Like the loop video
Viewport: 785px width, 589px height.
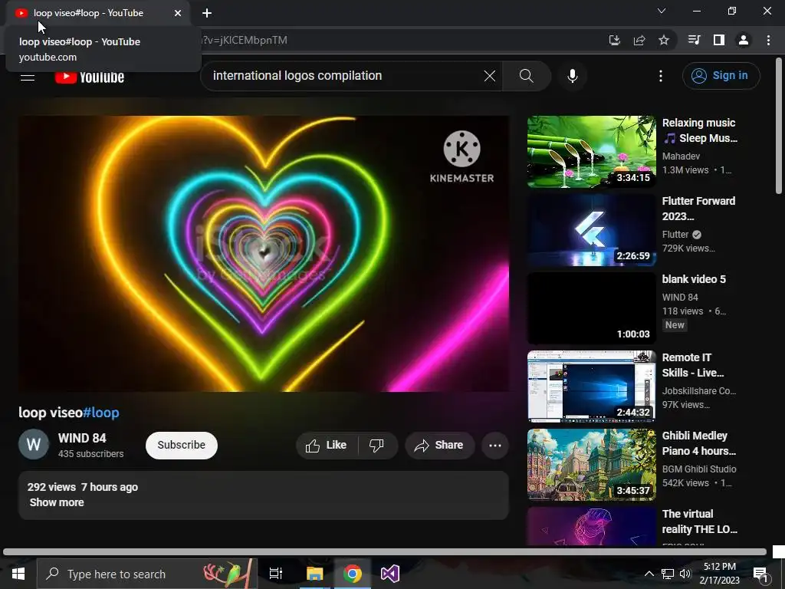[327, 446]
